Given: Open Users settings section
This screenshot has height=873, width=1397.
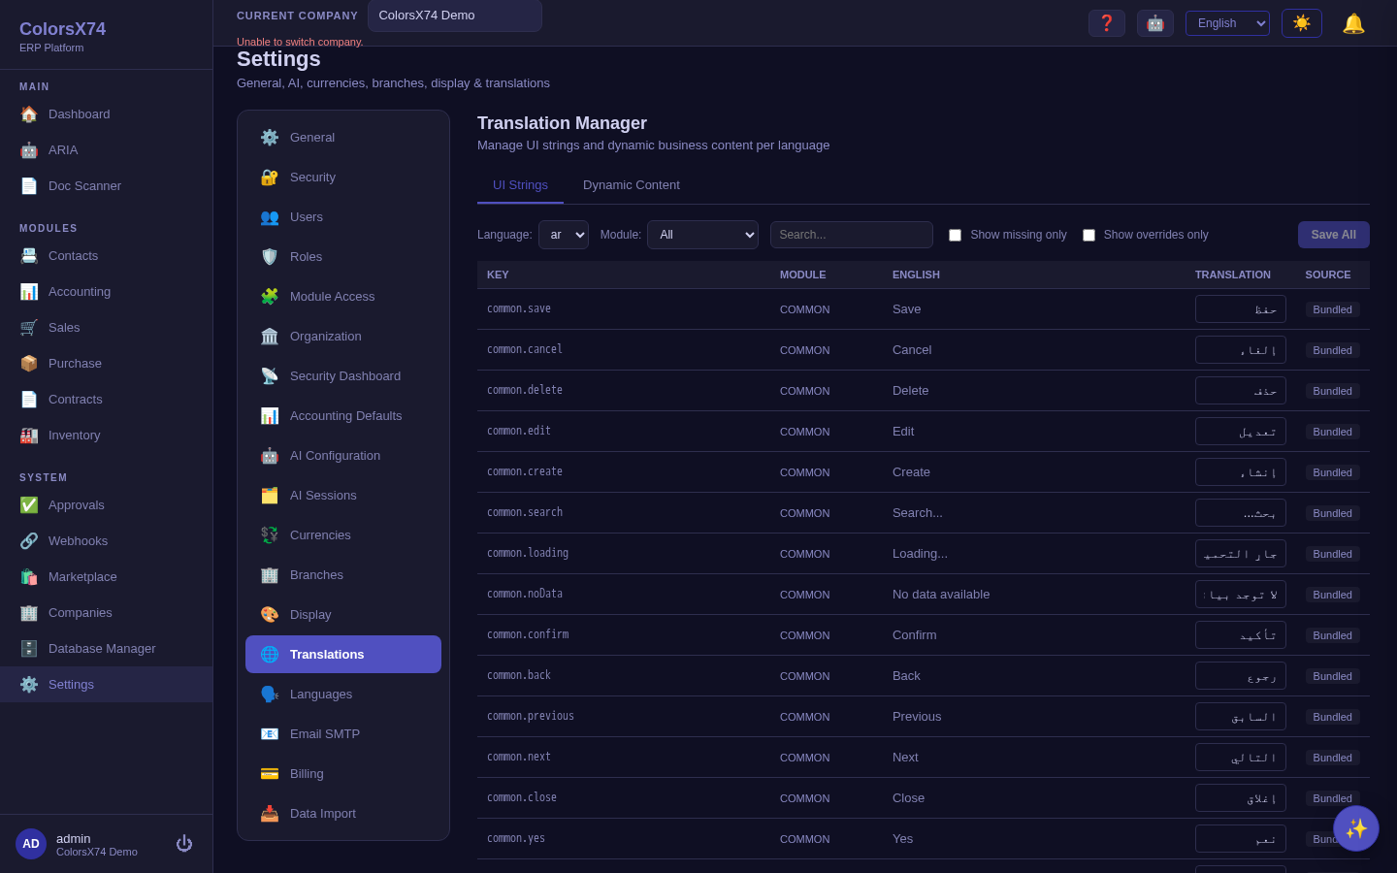Looking at the screenshot, I should pos(343,217).
